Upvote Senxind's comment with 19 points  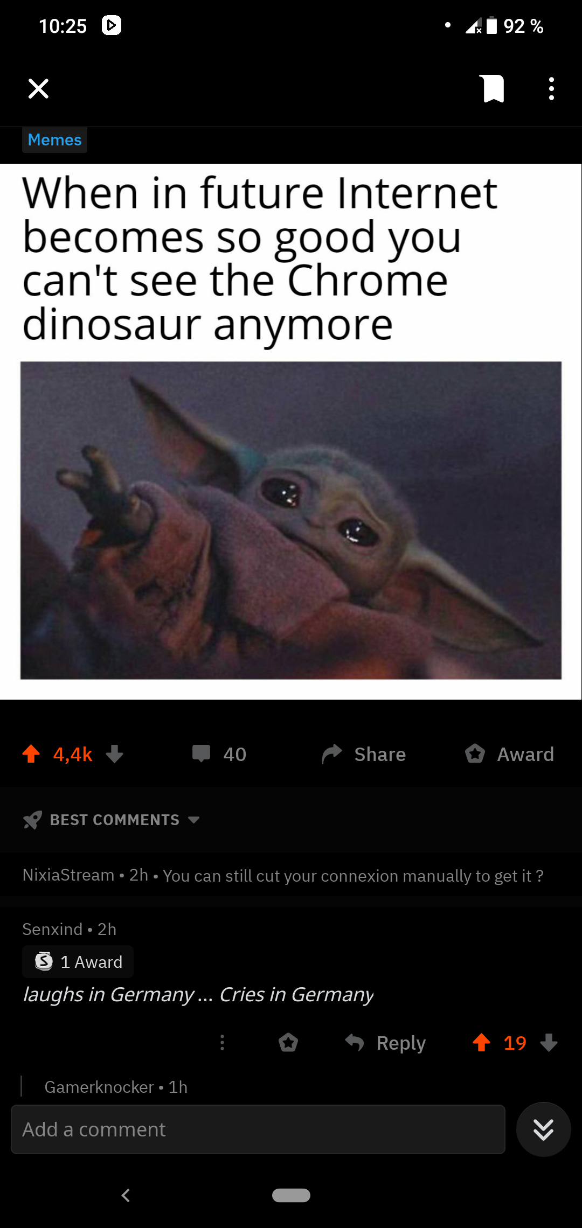[481, 1043]
